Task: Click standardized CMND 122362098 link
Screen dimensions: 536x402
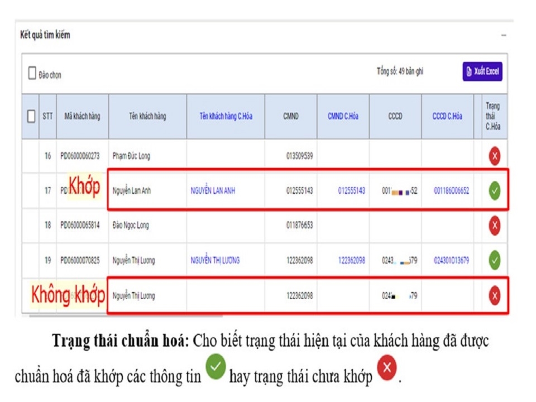Action: pyautogui.click(x=352, y=261)
